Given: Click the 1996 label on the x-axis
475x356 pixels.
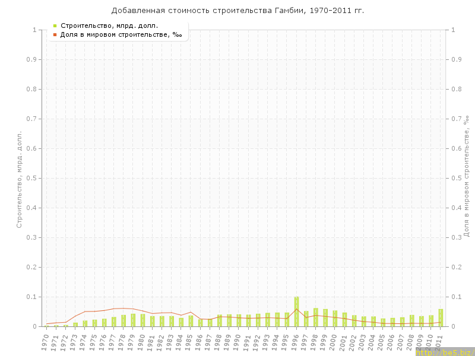Looking at the screenshot, I should (x=295, y=342).
